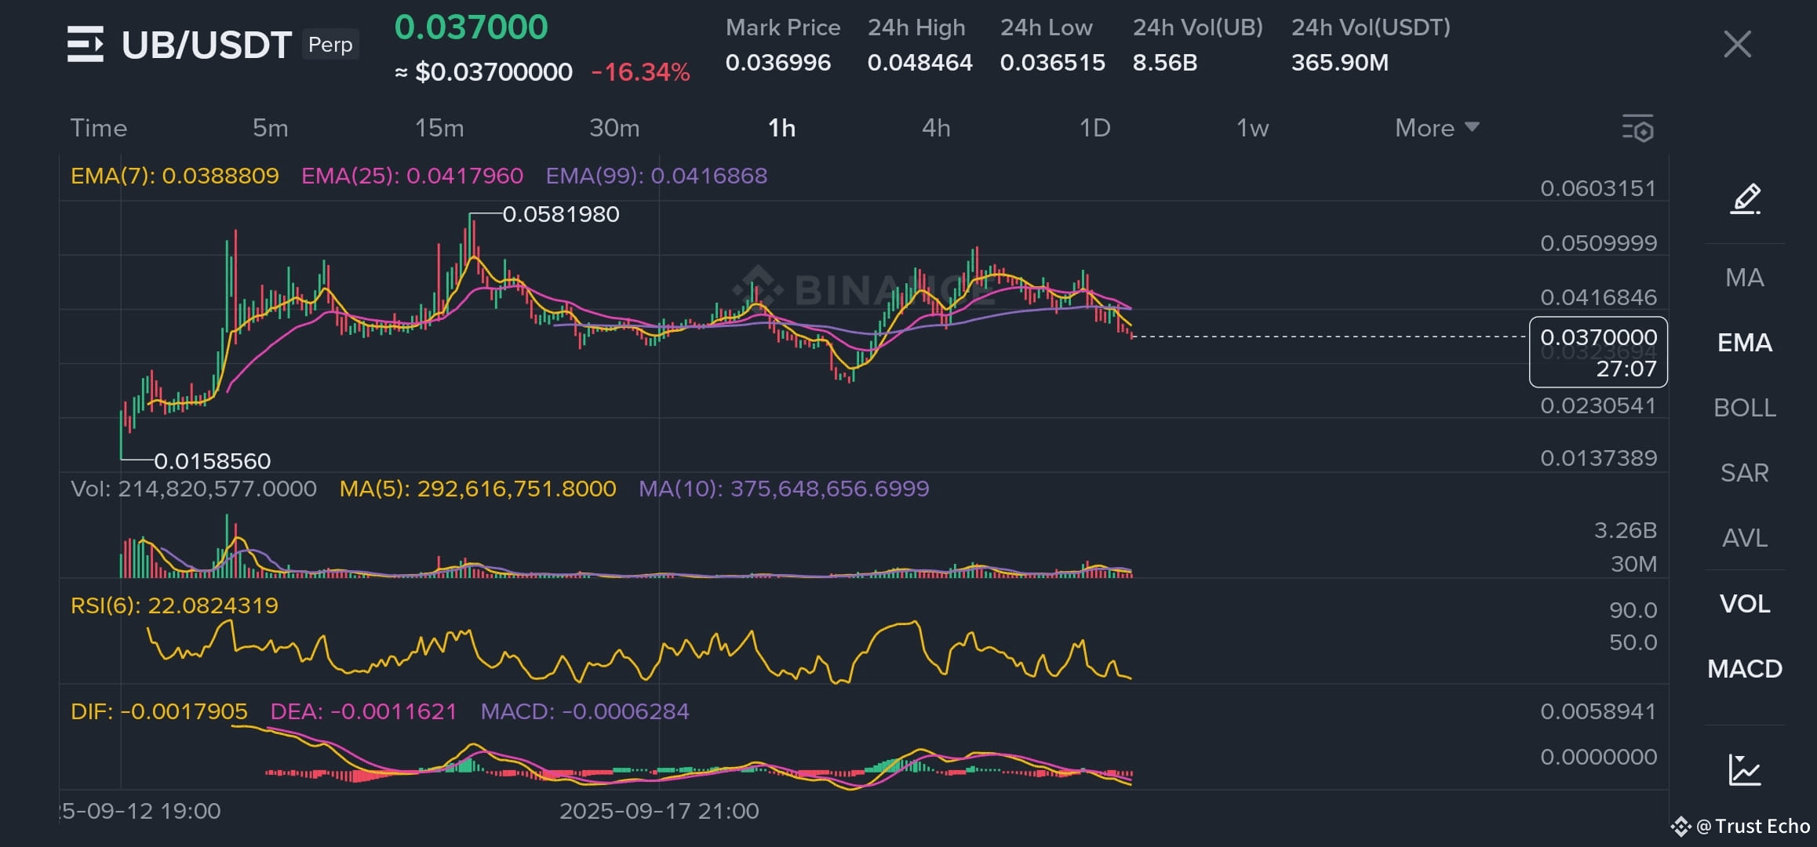The width and height of the screenshot is (1817, 847).
Task: Click the 24h Vol(USDT) value 365.90M
Action: (x=1340, y=63)
